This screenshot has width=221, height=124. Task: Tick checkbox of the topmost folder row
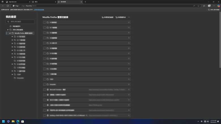point(44,23)
